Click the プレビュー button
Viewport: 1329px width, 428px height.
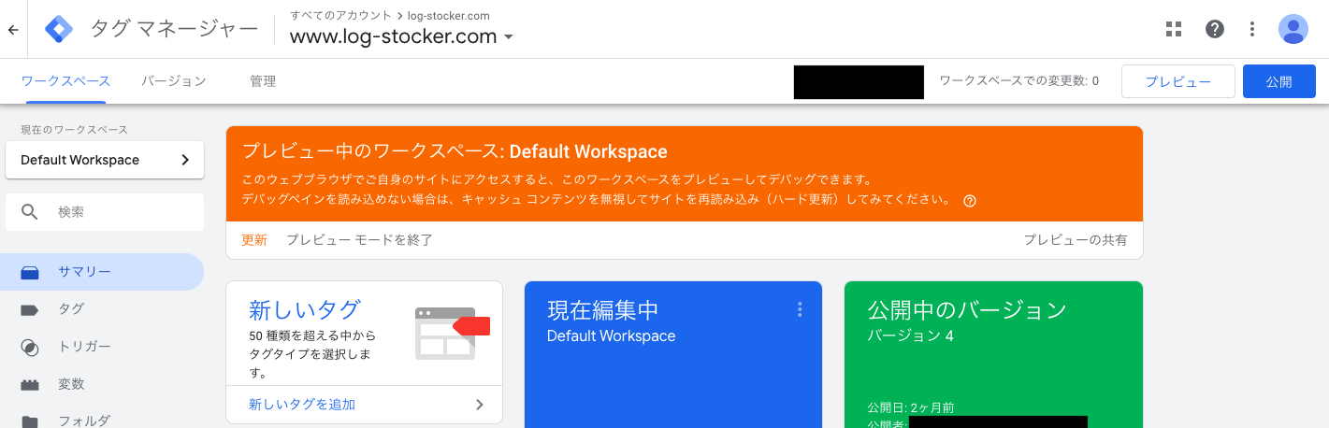1178,81
